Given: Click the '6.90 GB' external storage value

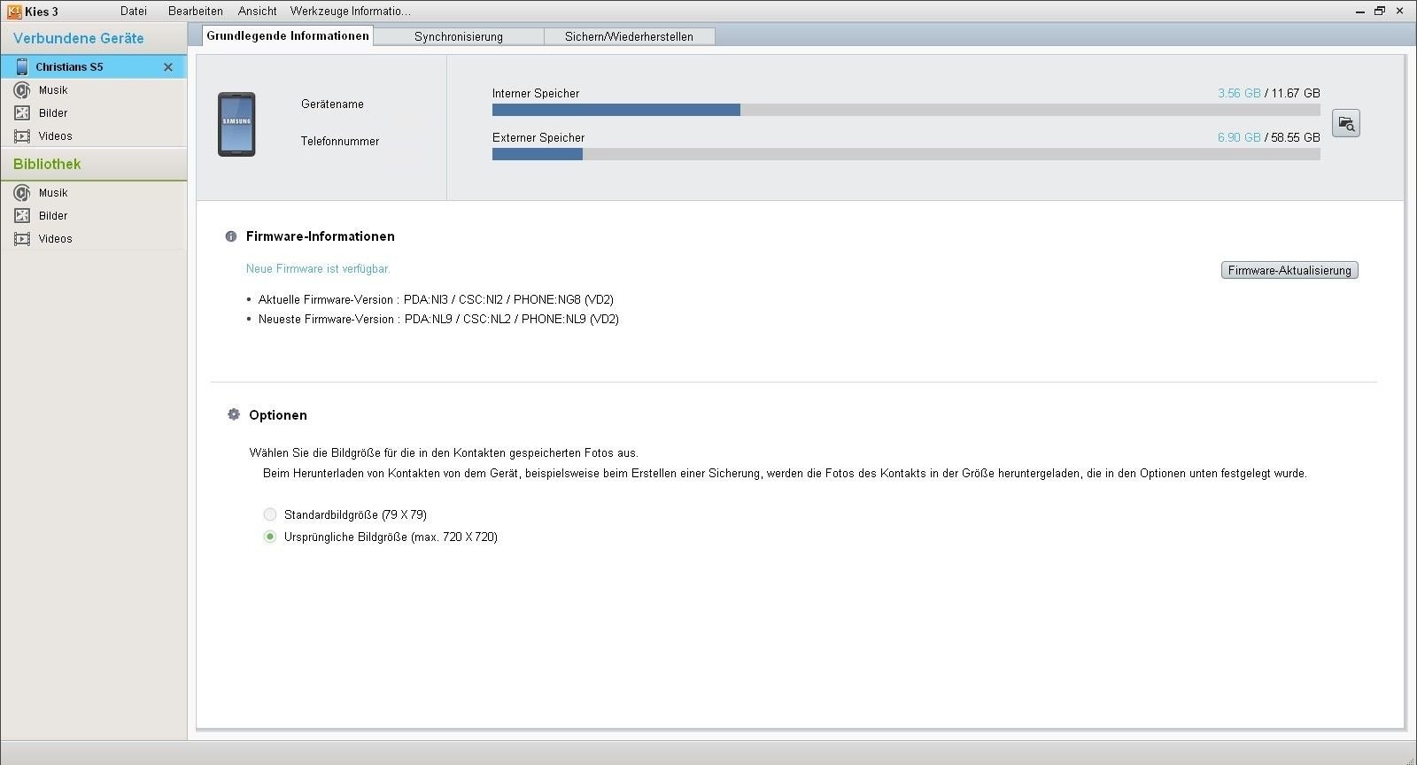Looking at the screenshot, I should point(1239,137).
